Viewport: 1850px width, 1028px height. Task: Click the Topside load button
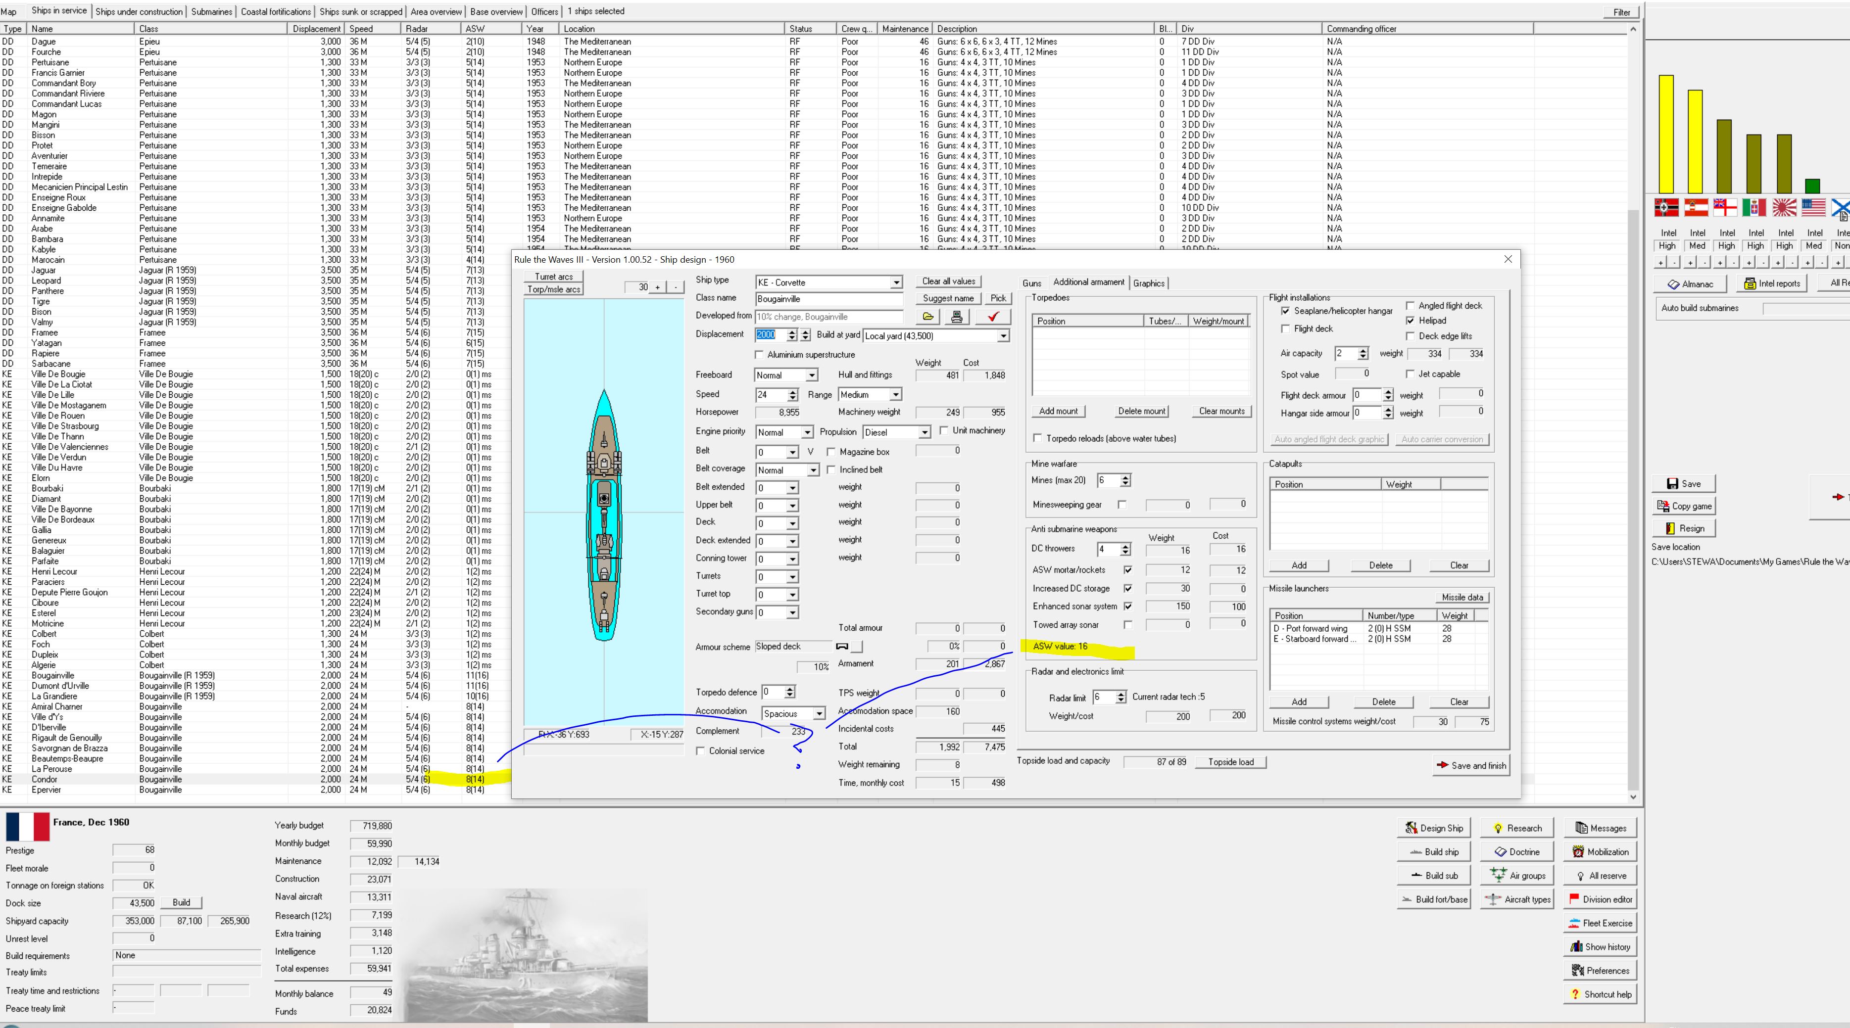pyautogui.click(x=1230, y=762)
